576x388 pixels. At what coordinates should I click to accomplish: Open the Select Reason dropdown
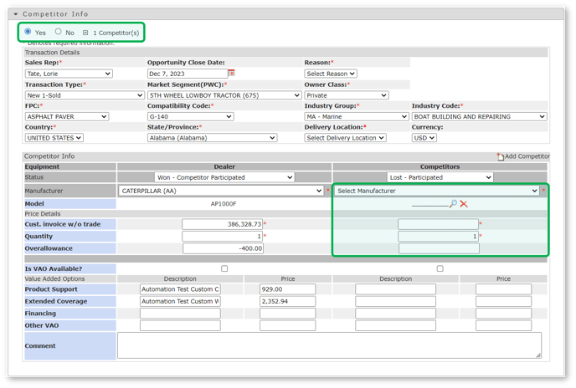click(x=331, y=74)
